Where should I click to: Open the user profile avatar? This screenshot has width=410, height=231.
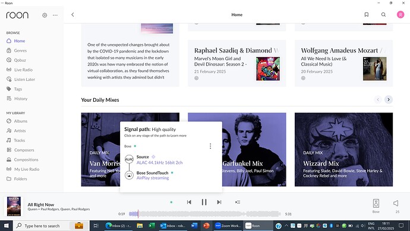pyautogui.click(x=400, y=15)
